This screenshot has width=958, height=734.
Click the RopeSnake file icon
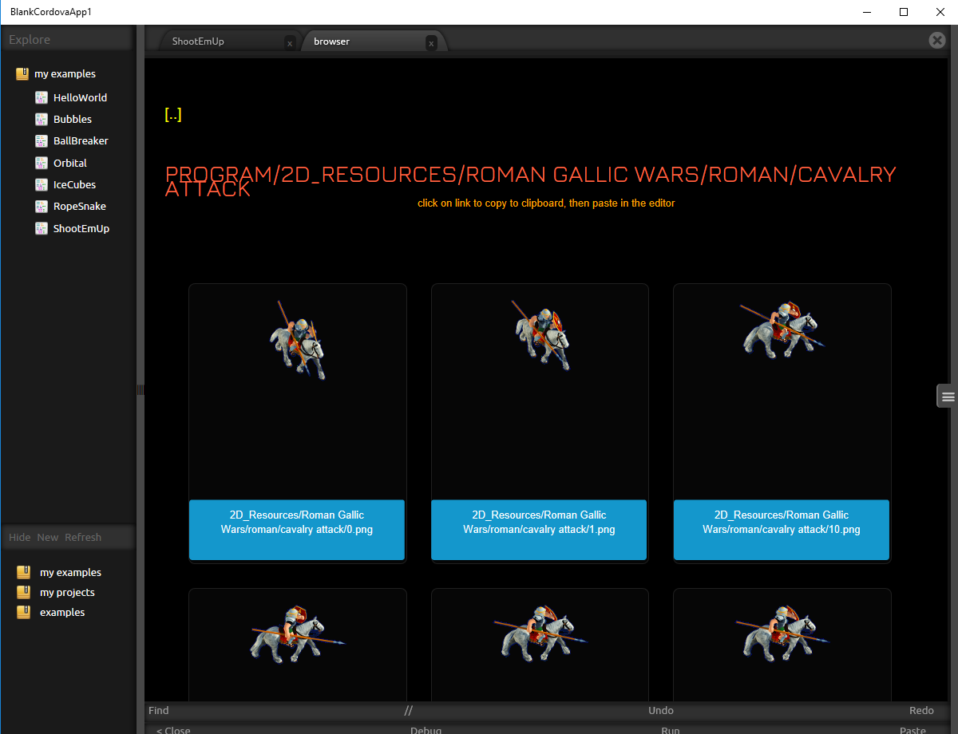click(x=42, y=206)
